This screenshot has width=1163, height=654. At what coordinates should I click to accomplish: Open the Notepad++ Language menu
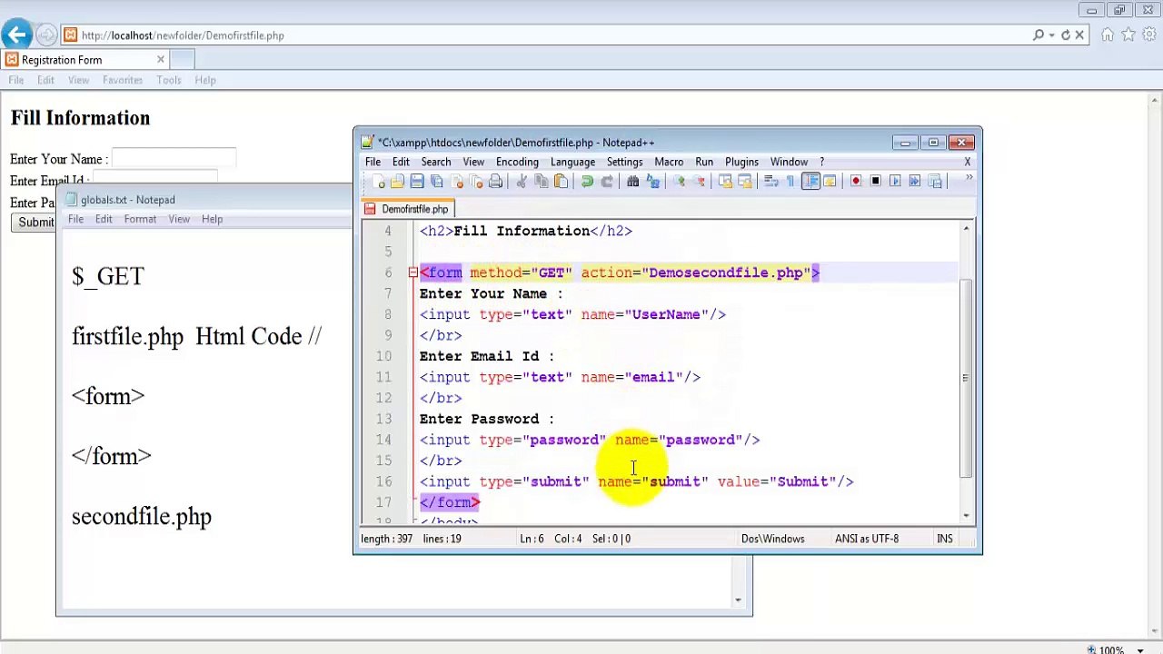(572, 162)
